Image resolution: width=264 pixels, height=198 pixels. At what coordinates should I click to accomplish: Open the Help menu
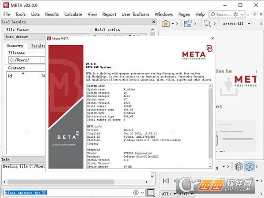pos(200,15)
